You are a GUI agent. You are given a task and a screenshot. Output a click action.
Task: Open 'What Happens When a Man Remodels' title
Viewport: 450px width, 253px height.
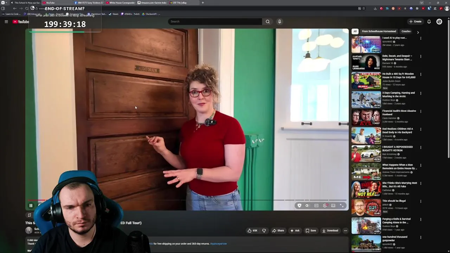pyautogui.click(x=399, y=167)
